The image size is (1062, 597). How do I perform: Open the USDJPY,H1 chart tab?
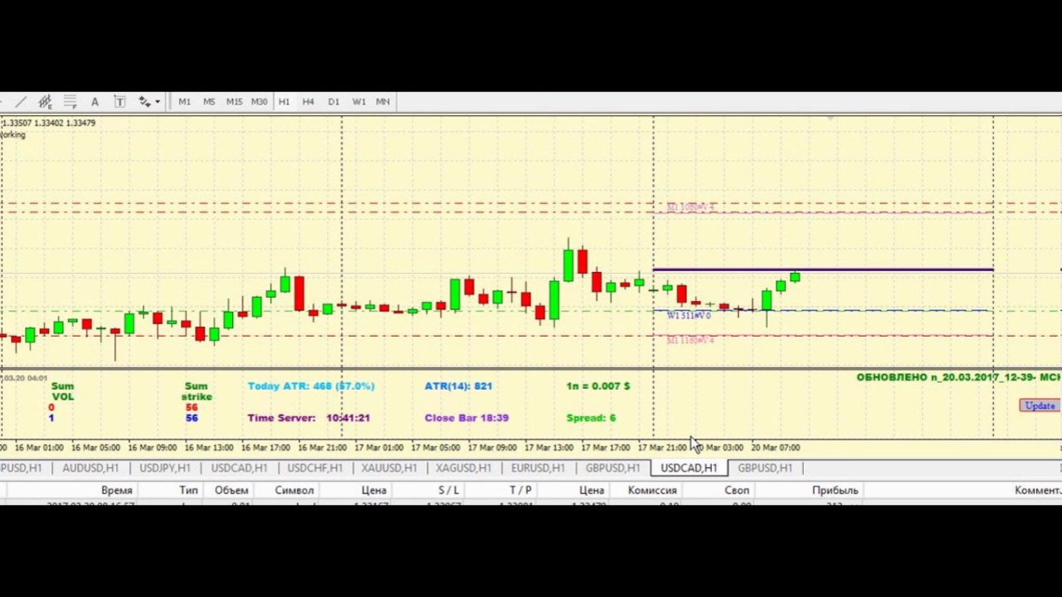click(x=164, y=468)
